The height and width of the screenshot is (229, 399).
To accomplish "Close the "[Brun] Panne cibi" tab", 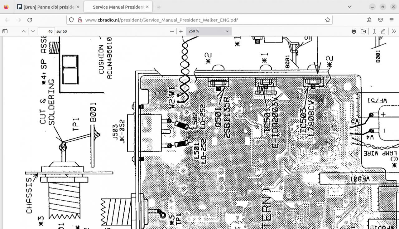I will click(x=78, y=7).
